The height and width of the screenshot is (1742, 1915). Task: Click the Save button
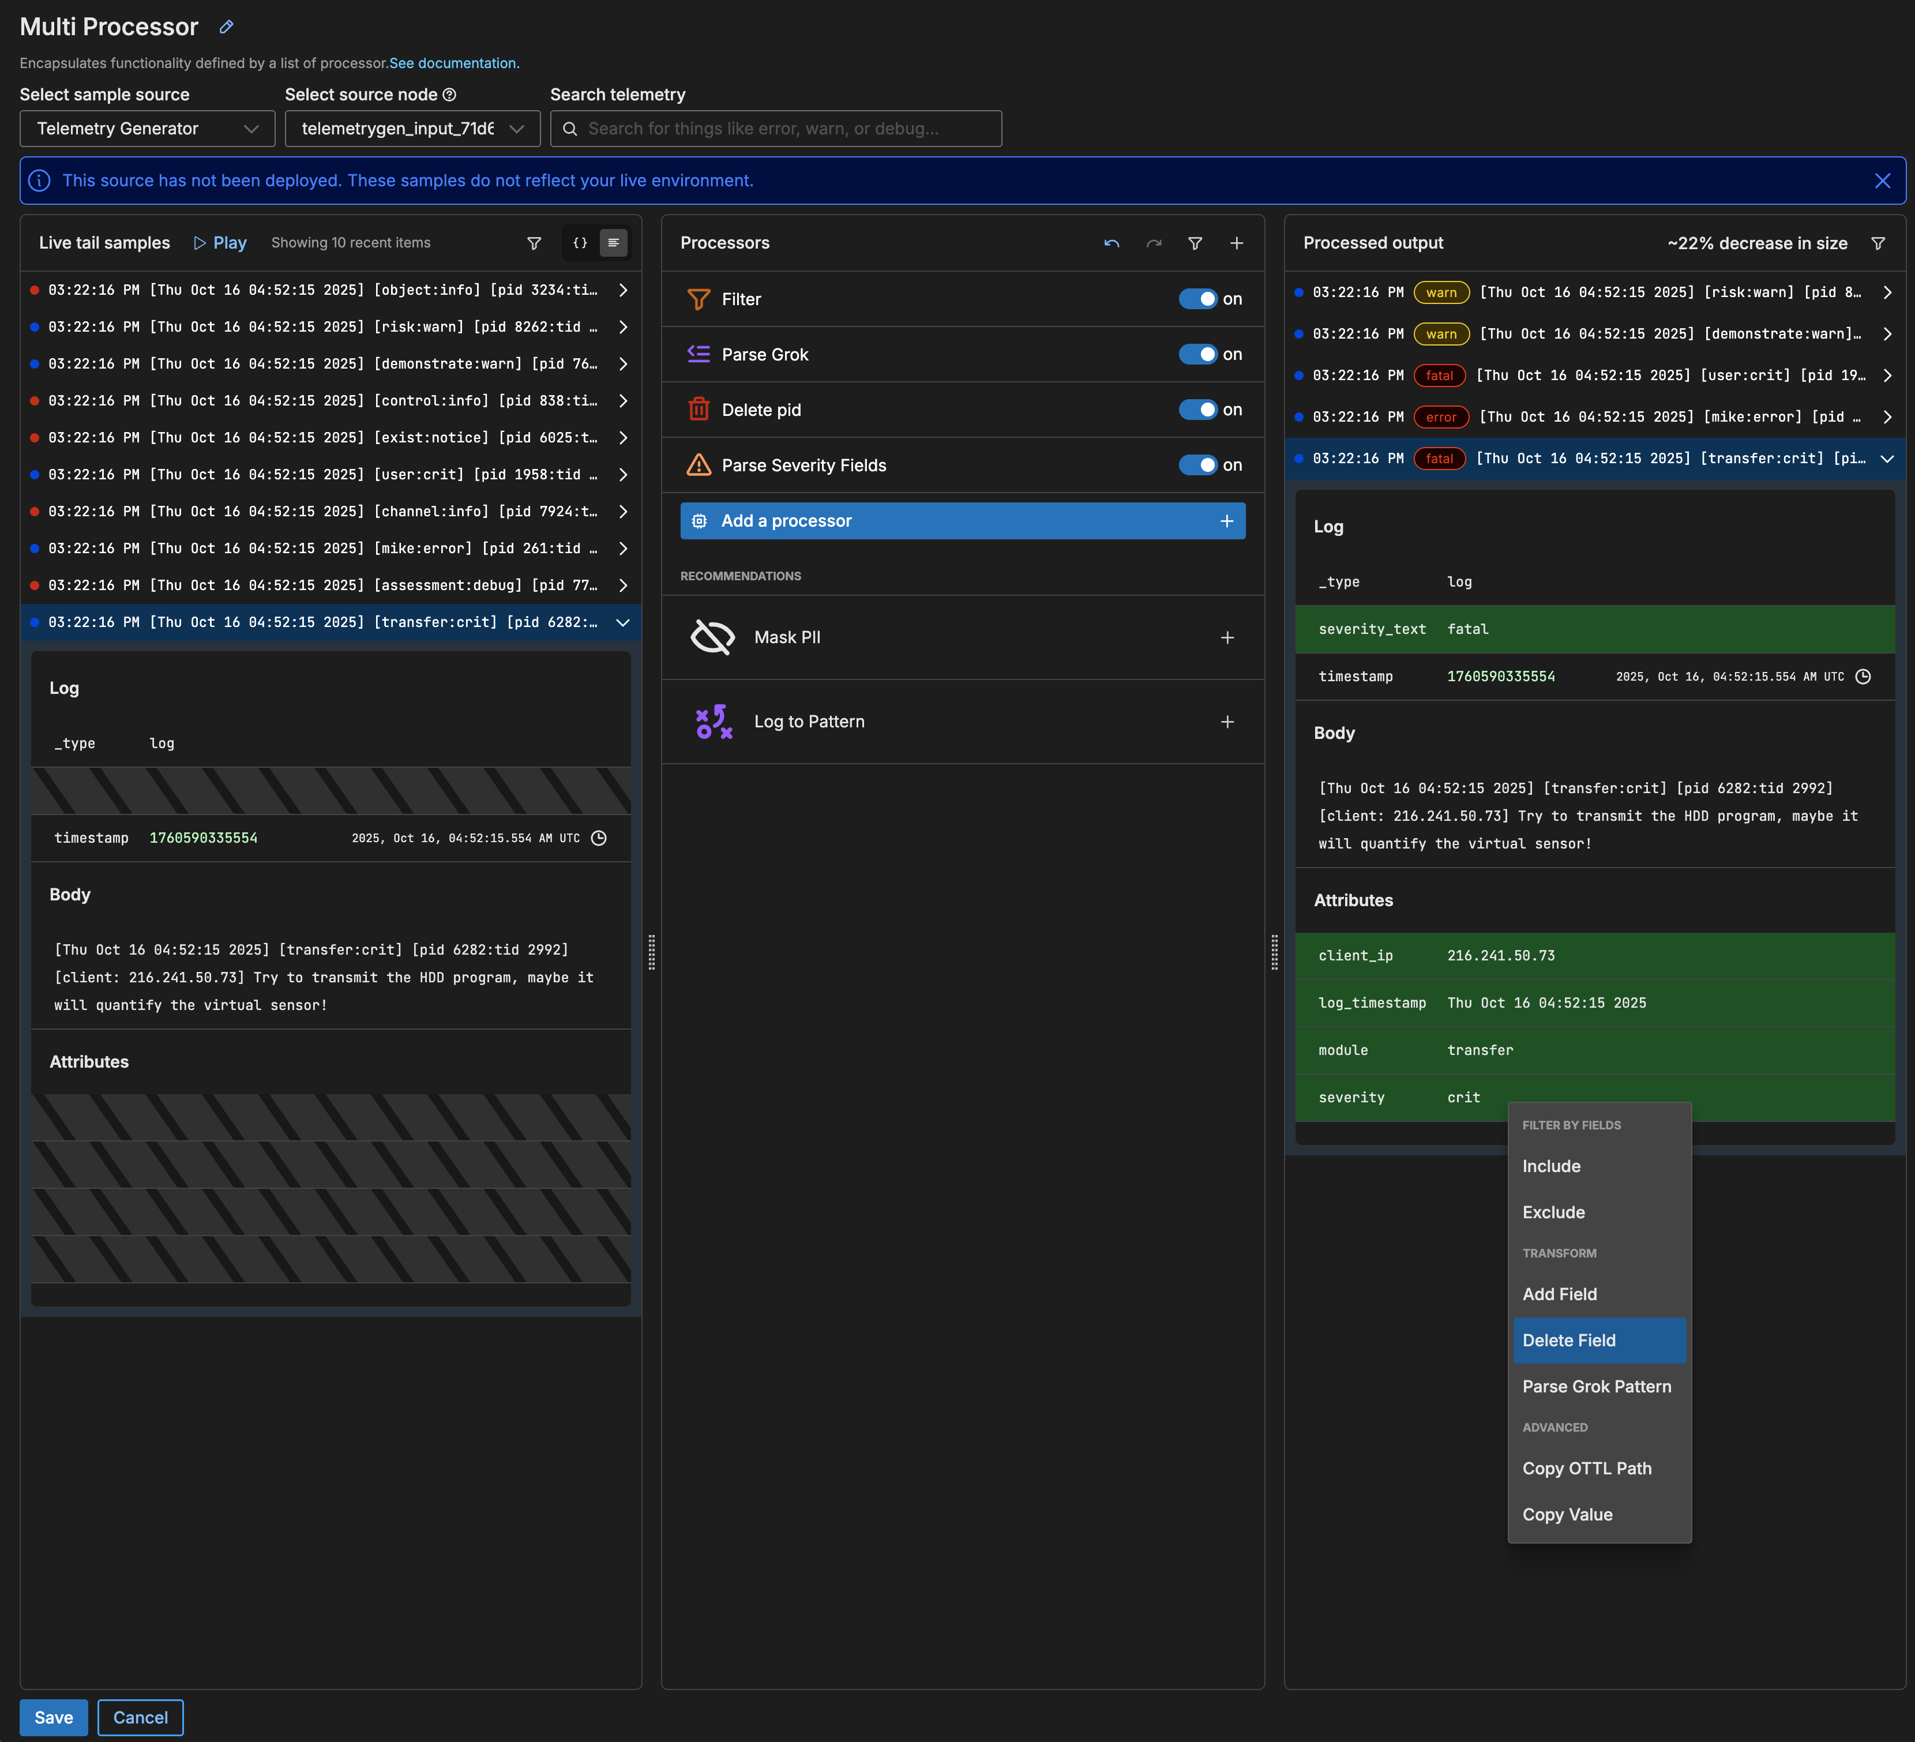pos(53,1717)
